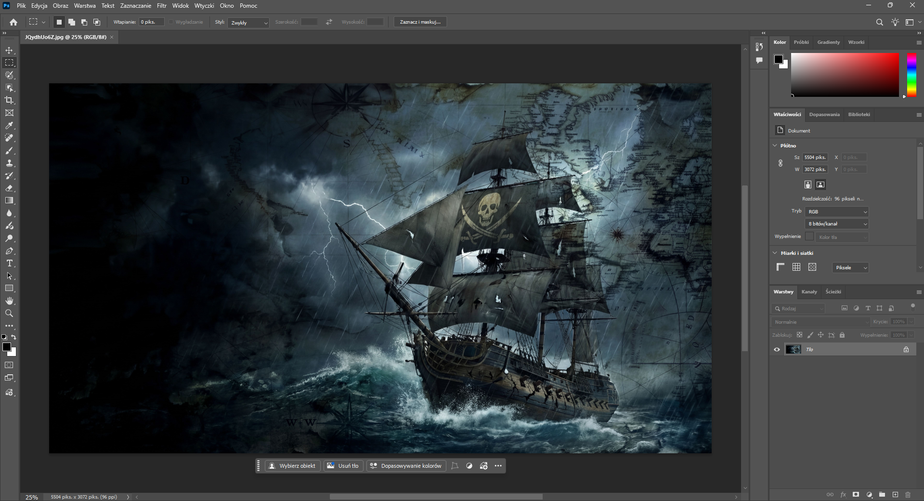The width and height of the screenshot is (924, 501).
Task: Collapse the Płótno section
Action: [x=775, y=145]
